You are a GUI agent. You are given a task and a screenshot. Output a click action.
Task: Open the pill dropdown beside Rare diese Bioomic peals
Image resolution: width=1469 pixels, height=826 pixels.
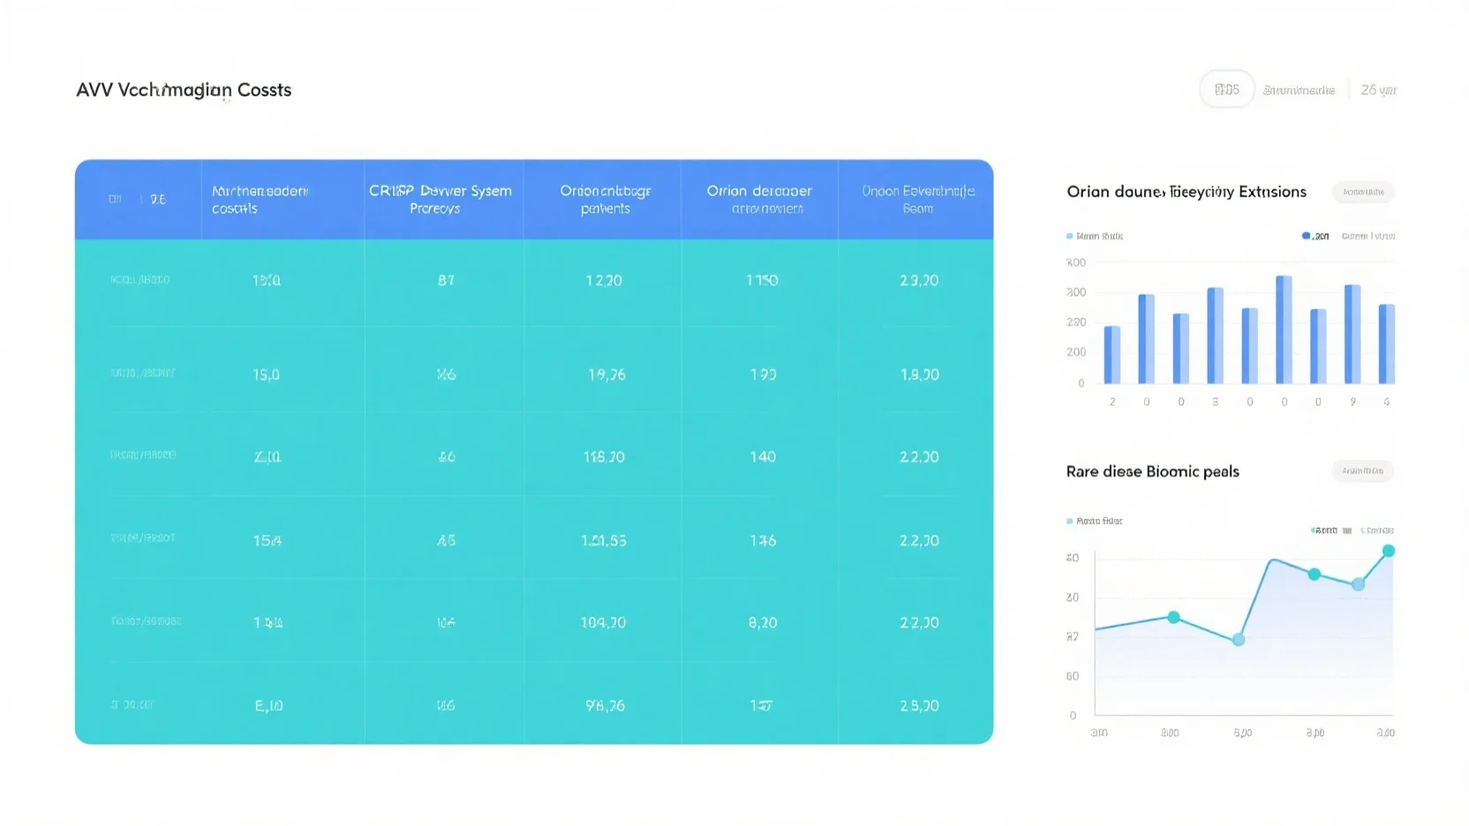pyautogui.click(x=1362, y=471)
